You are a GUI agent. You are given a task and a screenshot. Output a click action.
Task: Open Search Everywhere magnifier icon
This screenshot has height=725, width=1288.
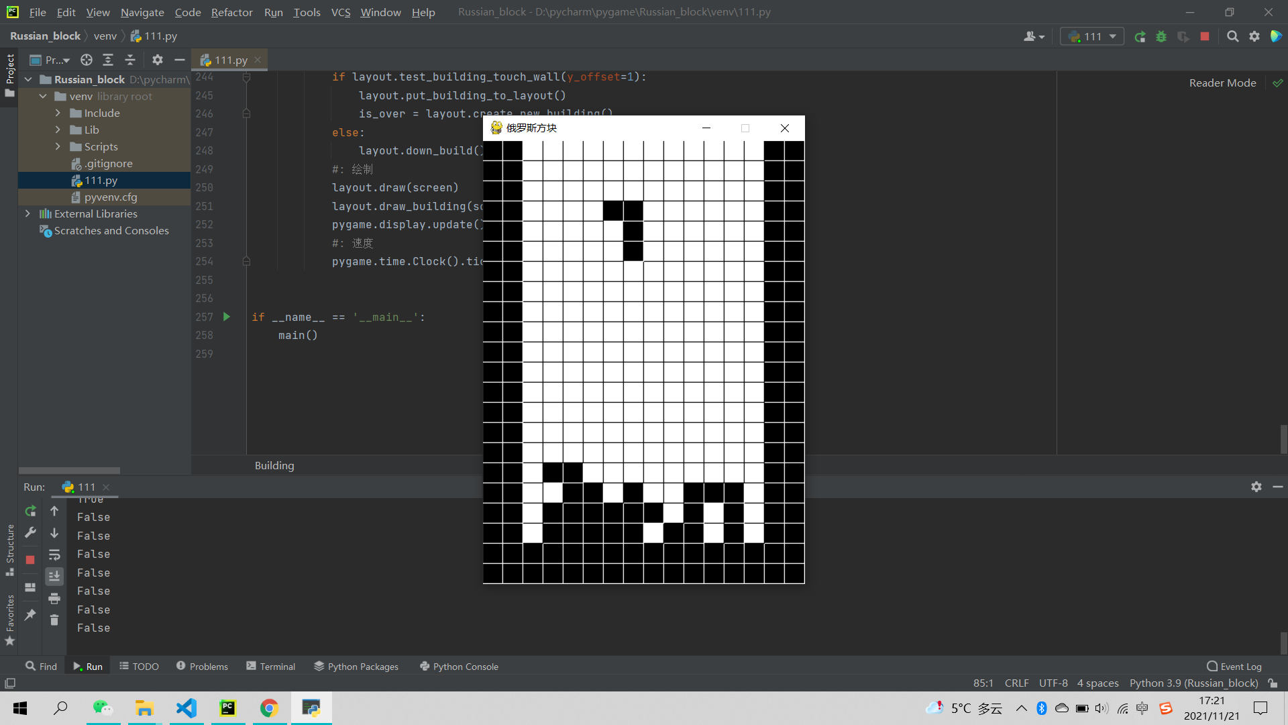(x=1232, y=37)
